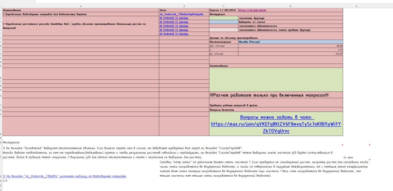Select the 'Лист' header cell
Viewport: 393px width, 191px height.
click(184, 10)
